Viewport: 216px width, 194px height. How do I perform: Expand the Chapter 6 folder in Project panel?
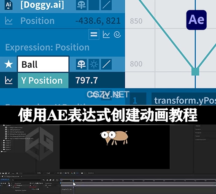[1, 150]
